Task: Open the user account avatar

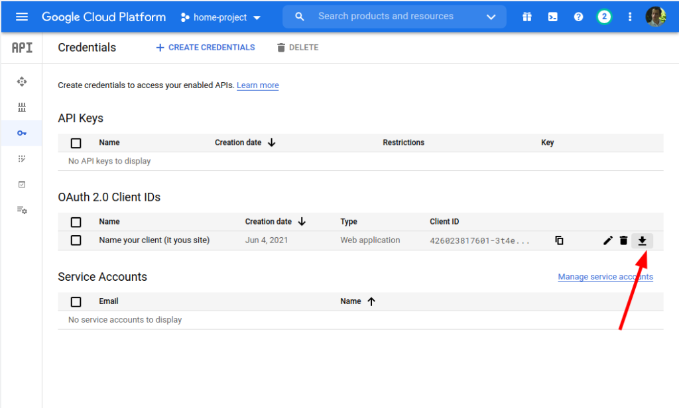Action: [656, 17]
